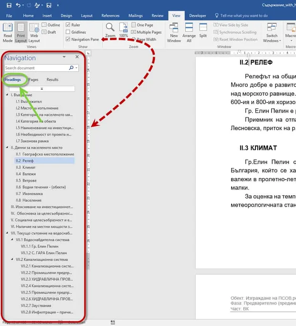Switch to Draft view

[49, 32]
